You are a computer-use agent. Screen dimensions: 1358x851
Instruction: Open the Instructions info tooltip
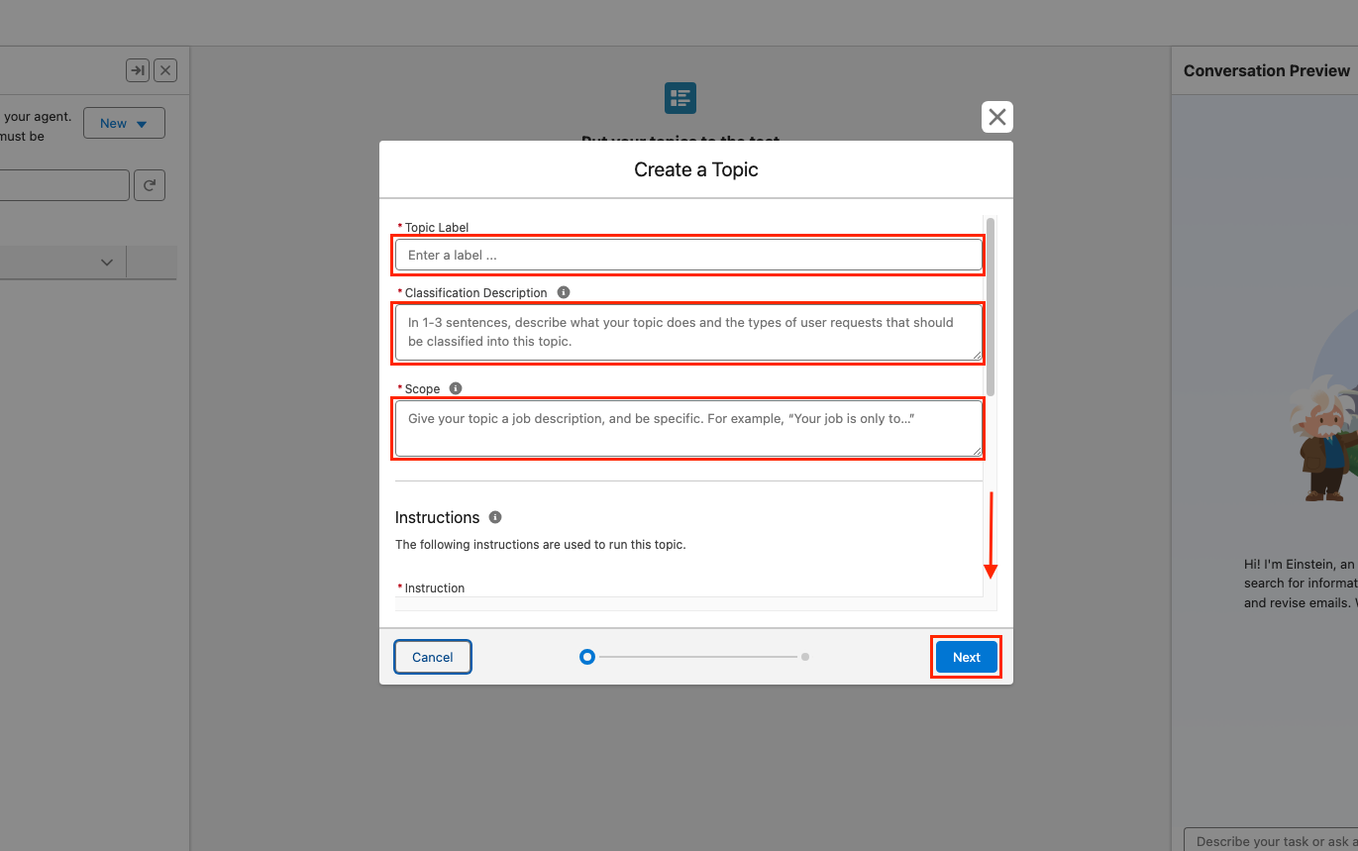coord(495,517)
